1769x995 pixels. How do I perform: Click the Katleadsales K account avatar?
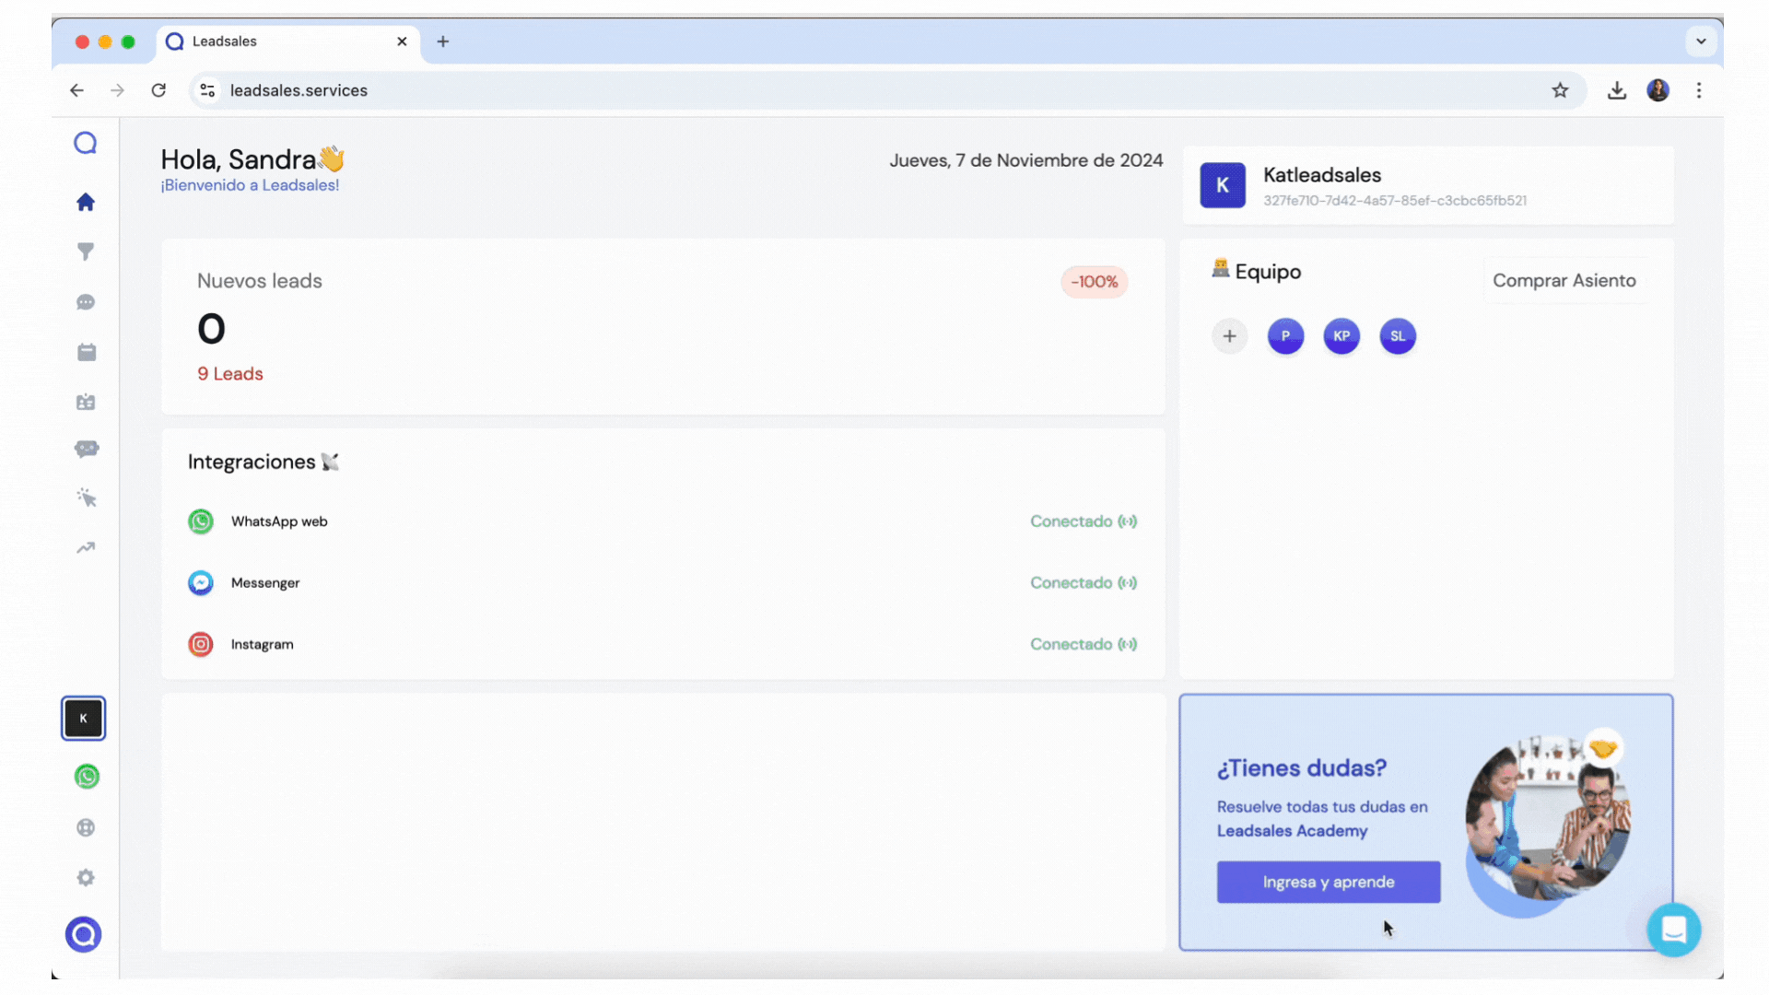tap(1223, 185)
